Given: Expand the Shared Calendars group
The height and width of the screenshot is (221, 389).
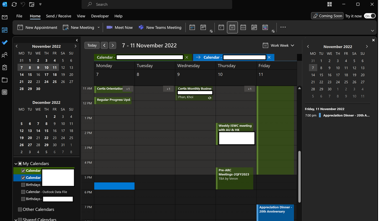Looking at the screenshot, I should 16,219.
